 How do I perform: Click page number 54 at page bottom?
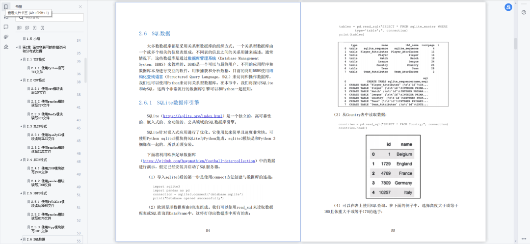208,231
